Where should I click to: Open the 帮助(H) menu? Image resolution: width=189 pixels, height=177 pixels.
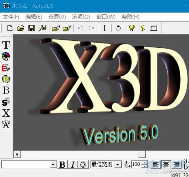pos(131,17)
